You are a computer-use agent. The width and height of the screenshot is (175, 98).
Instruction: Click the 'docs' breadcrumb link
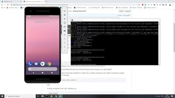coord(70,11)
